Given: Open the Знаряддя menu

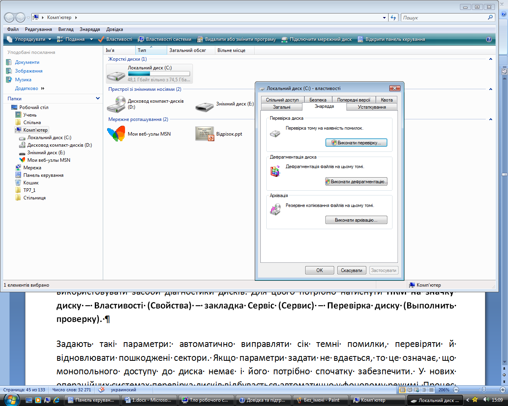Looking at the screenshot, I should click(90, 29).
